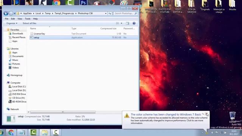This screenshot has width=242, height=136.
Task: Click the Windows Start button
Action: 2,133
